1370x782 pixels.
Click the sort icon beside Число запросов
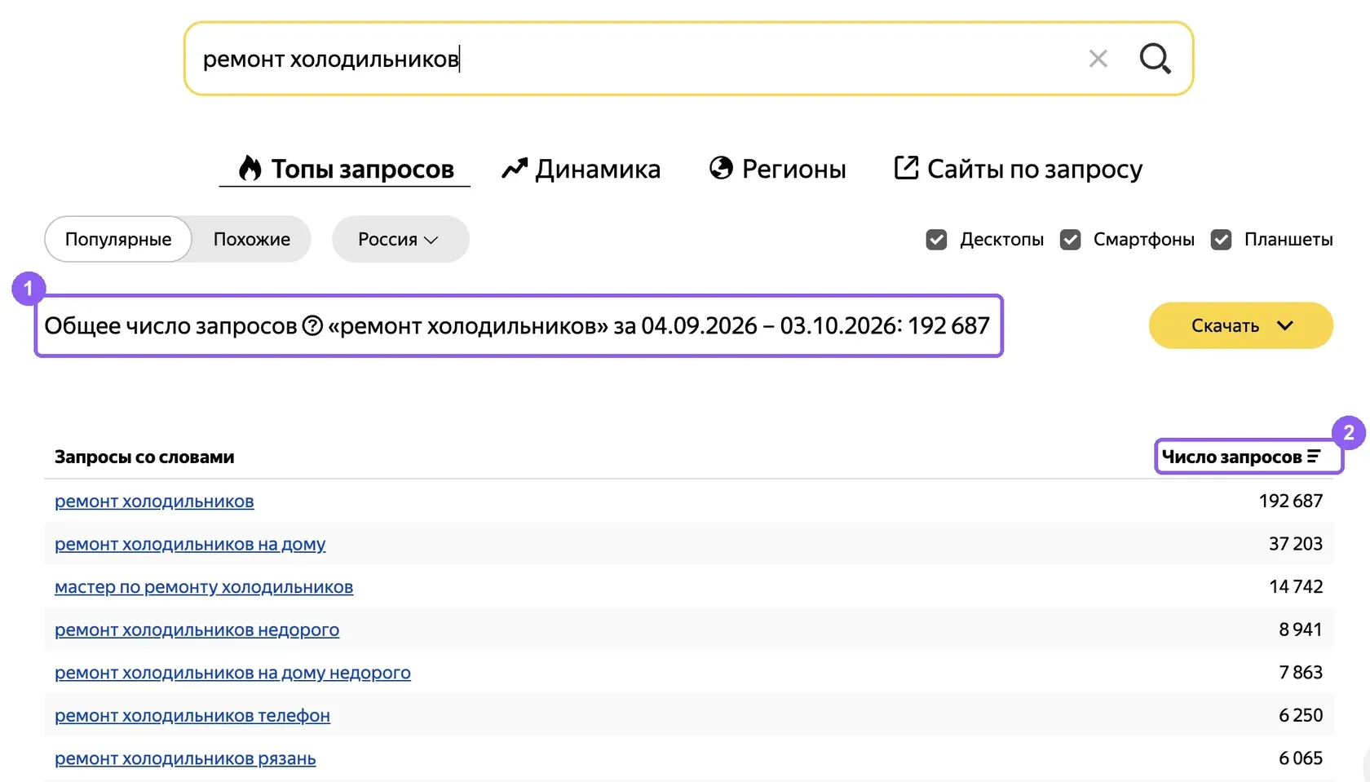pyautogui.click(x=1314, y=457)
